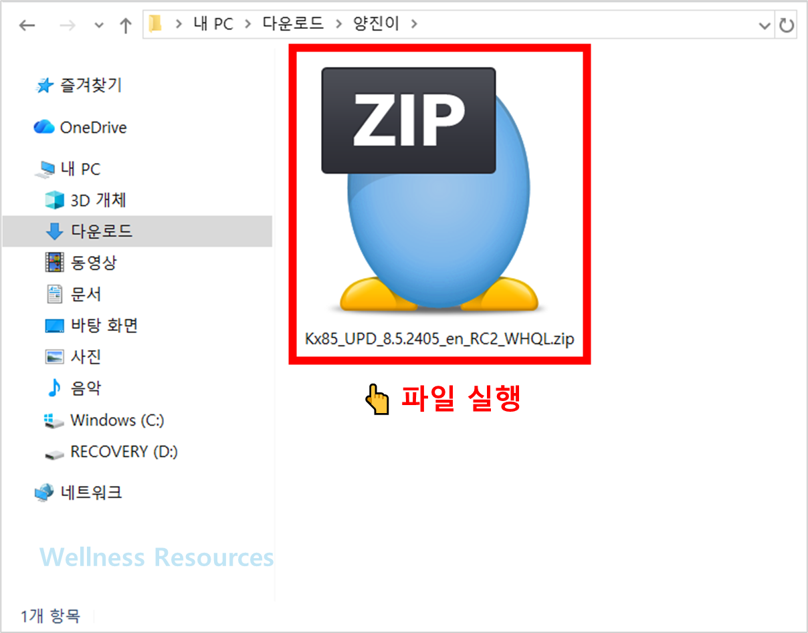The height and width of the screenshot is (633, 808).
Task: Open the recent locations dropdown arrow
Action: click(x=99, y=26)
